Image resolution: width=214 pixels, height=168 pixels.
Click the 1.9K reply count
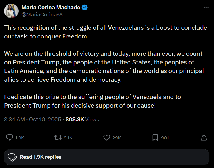point(20,138)
